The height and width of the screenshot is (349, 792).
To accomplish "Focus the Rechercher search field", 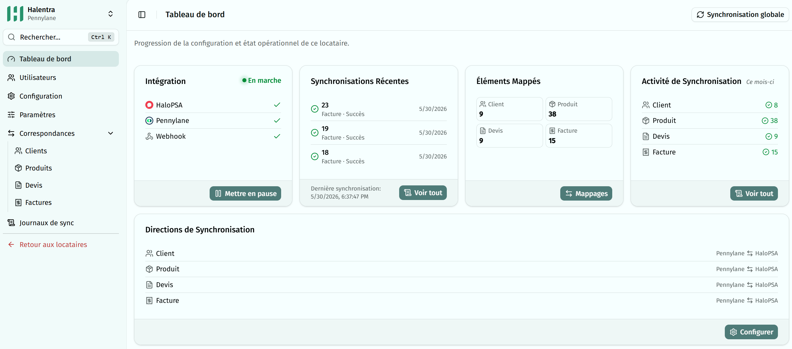I will click(61, 37).
